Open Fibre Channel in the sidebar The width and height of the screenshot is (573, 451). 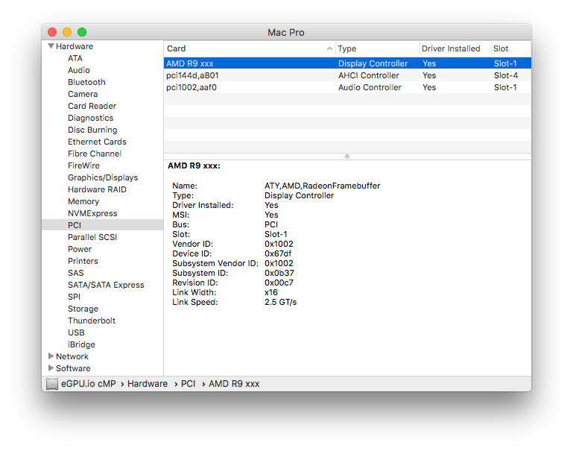(95, 154)
